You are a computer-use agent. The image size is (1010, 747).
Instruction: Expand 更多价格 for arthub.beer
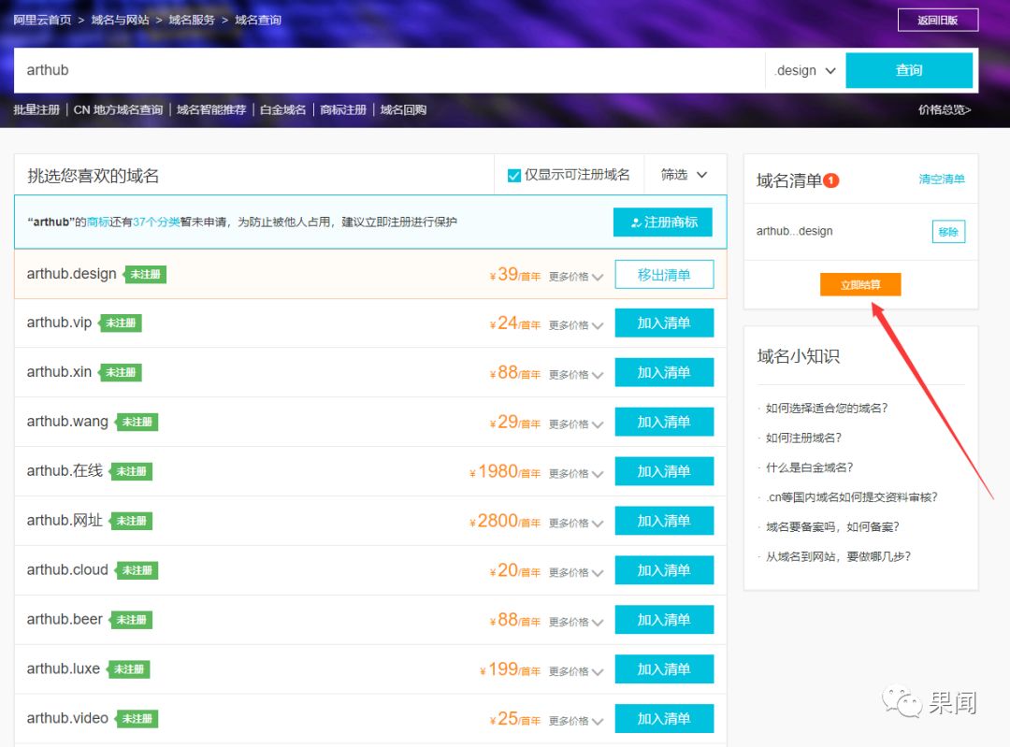point(576,622)
